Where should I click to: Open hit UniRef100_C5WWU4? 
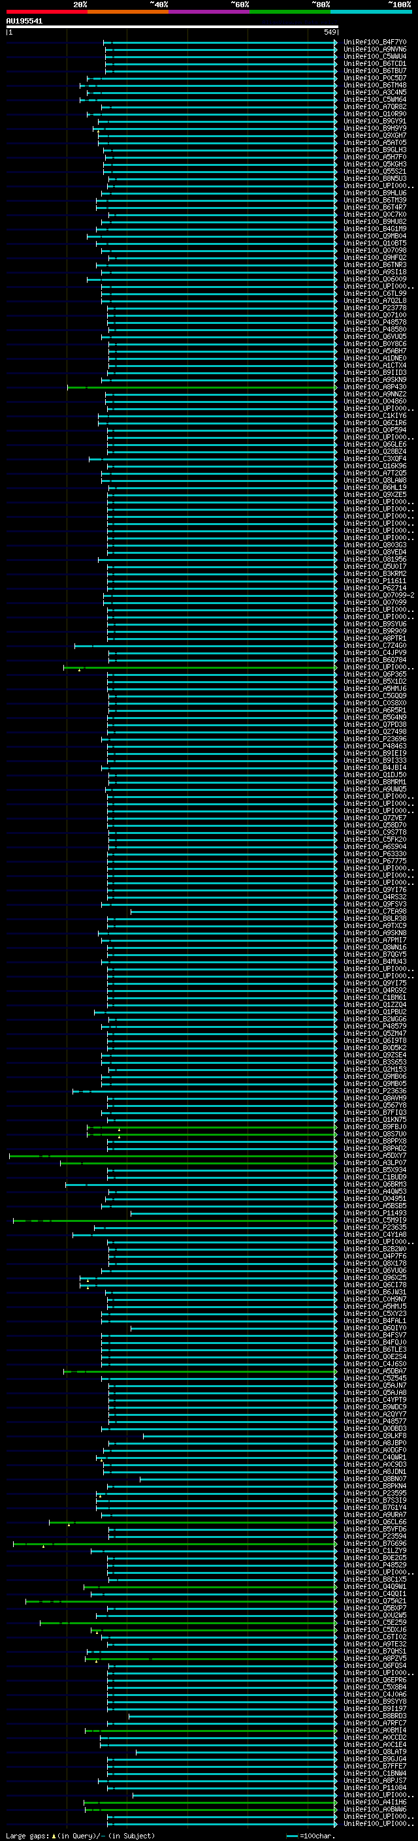tap(374, 56)
